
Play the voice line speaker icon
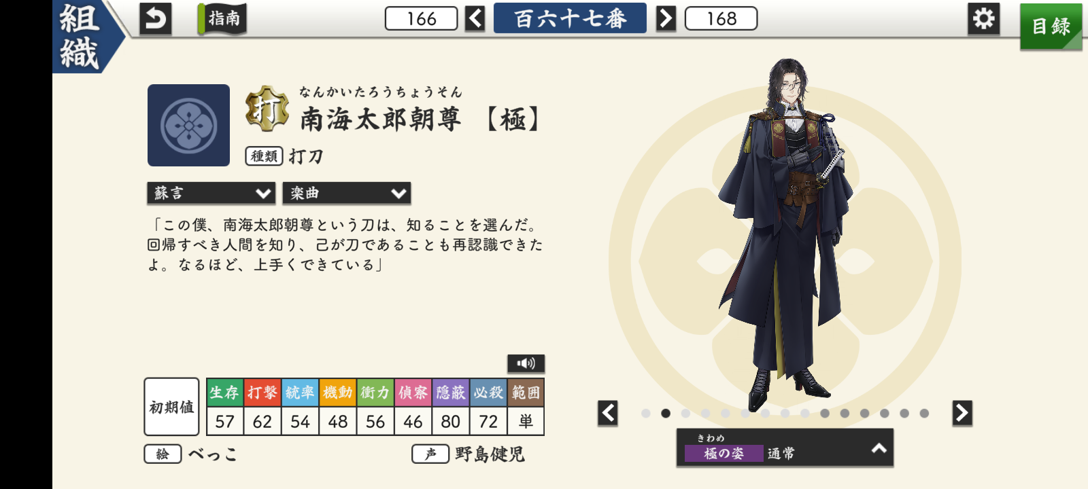click(526, 363)
